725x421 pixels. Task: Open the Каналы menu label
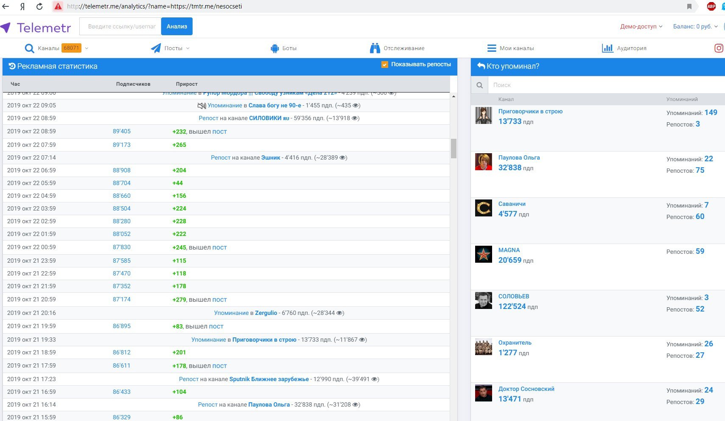pyautogui.click(x=48, y=48)
